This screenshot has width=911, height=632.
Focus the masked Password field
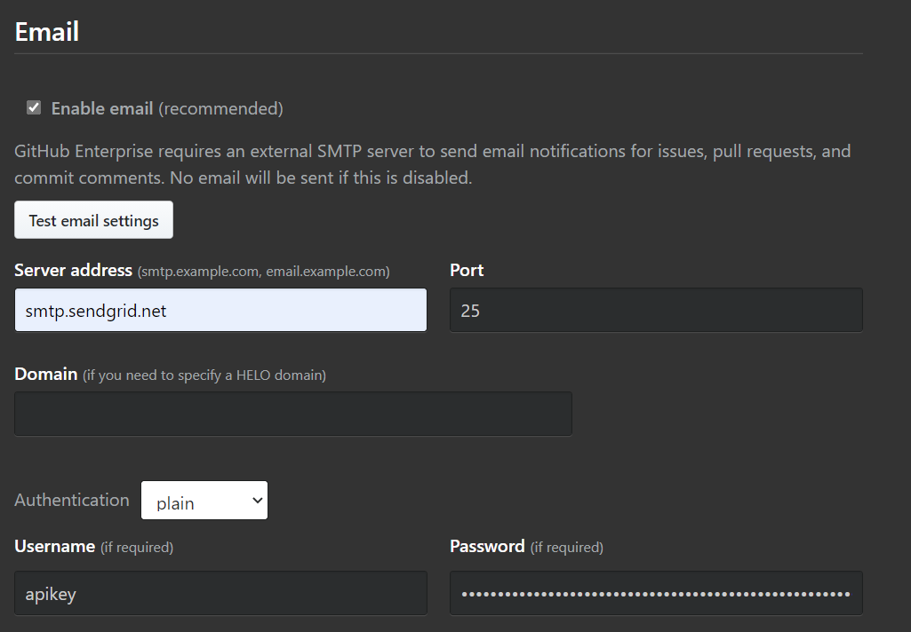[x=656, y=593]
